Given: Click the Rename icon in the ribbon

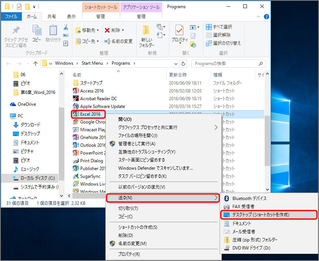Looking at the screenshot, I should point(107,41).
